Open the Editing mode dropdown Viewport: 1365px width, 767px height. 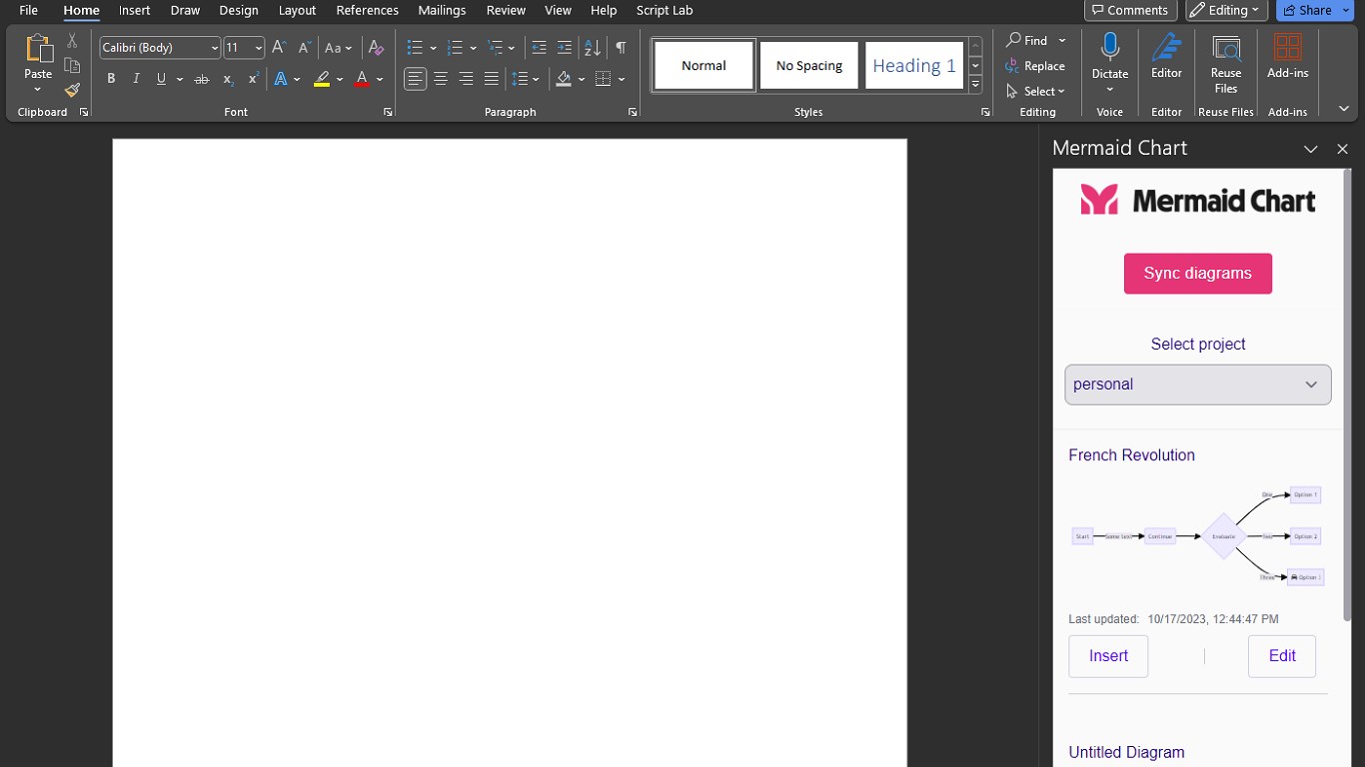coord(1226,10)
